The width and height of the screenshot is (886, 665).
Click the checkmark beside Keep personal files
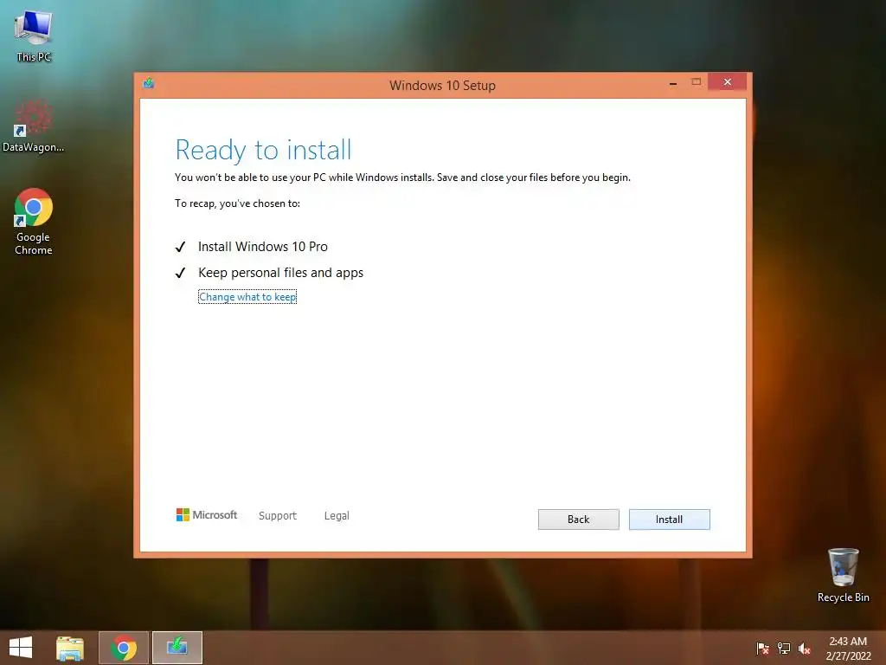pos(180,273)
